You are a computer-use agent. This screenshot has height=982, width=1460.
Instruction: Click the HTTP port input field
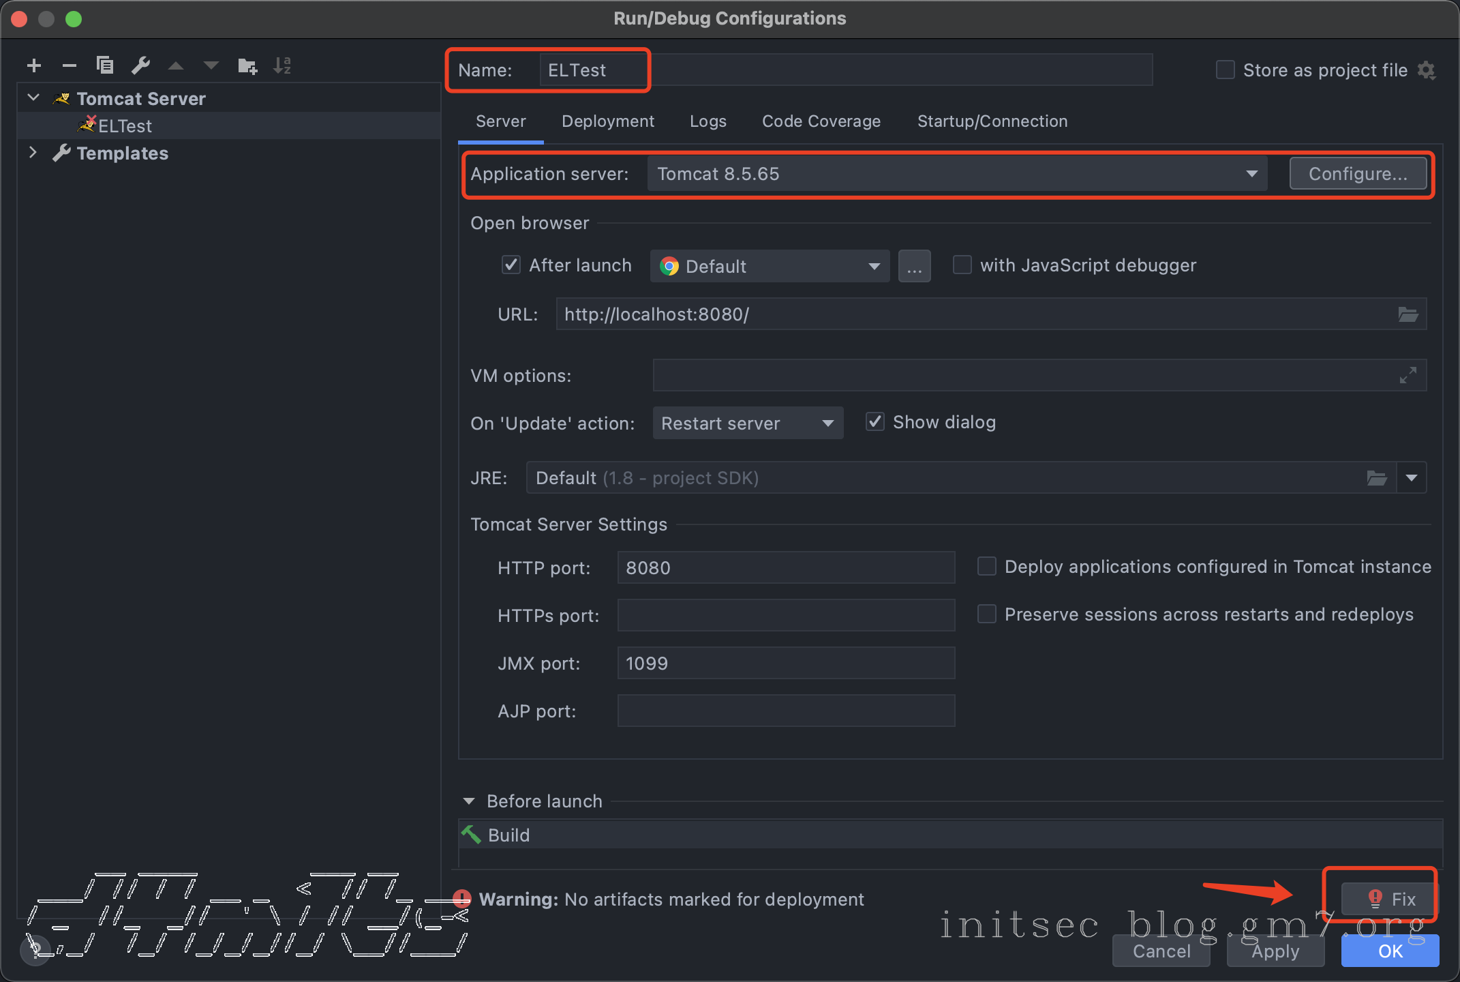coord(785,567)
